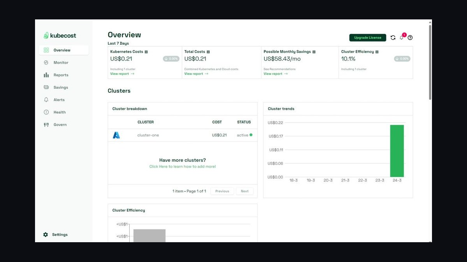Navigate to Alerts
The image size is (467, 262).
click(63, 100)
